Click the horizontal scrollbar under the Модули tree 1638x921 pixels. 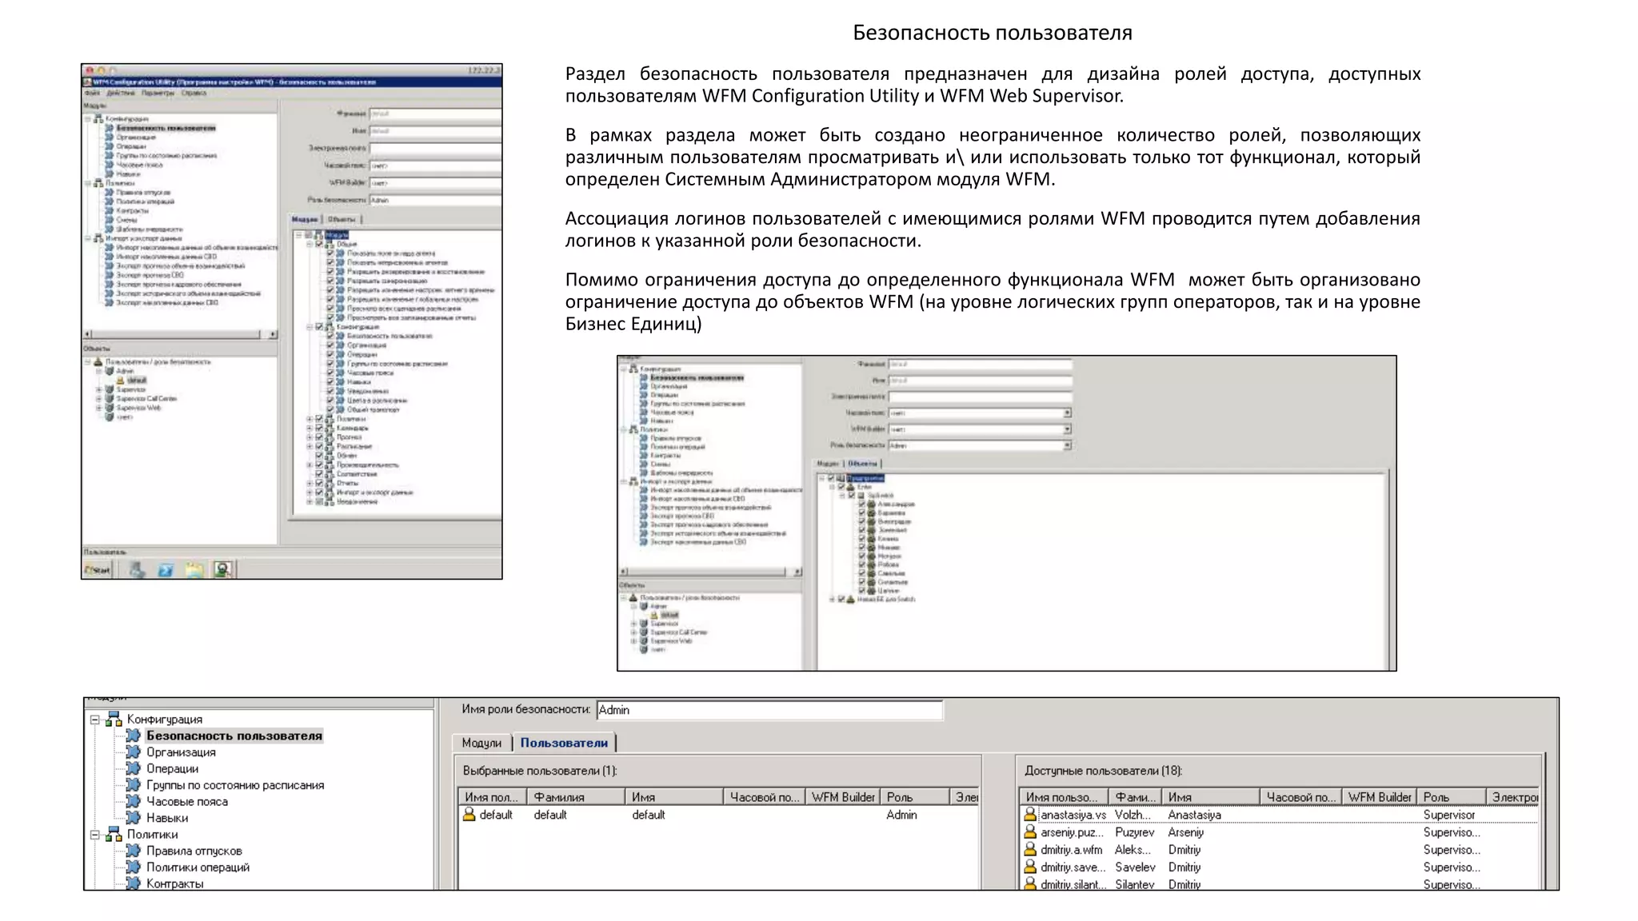tap(176, 334)
